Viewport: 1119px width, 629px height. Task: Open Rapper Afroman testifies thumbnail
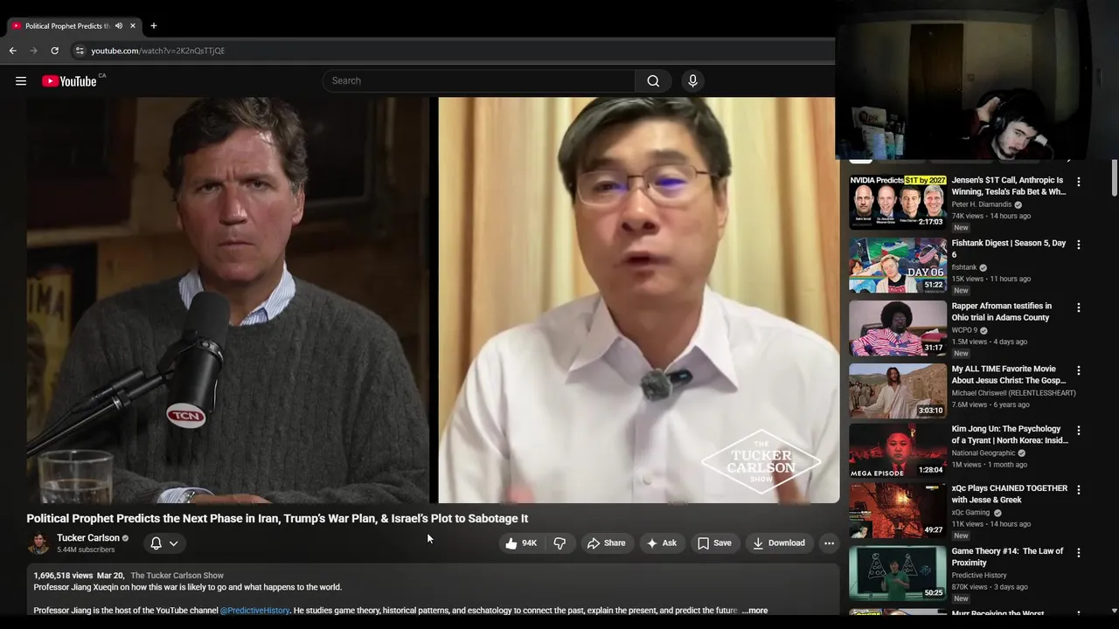(x=898, y=328)
